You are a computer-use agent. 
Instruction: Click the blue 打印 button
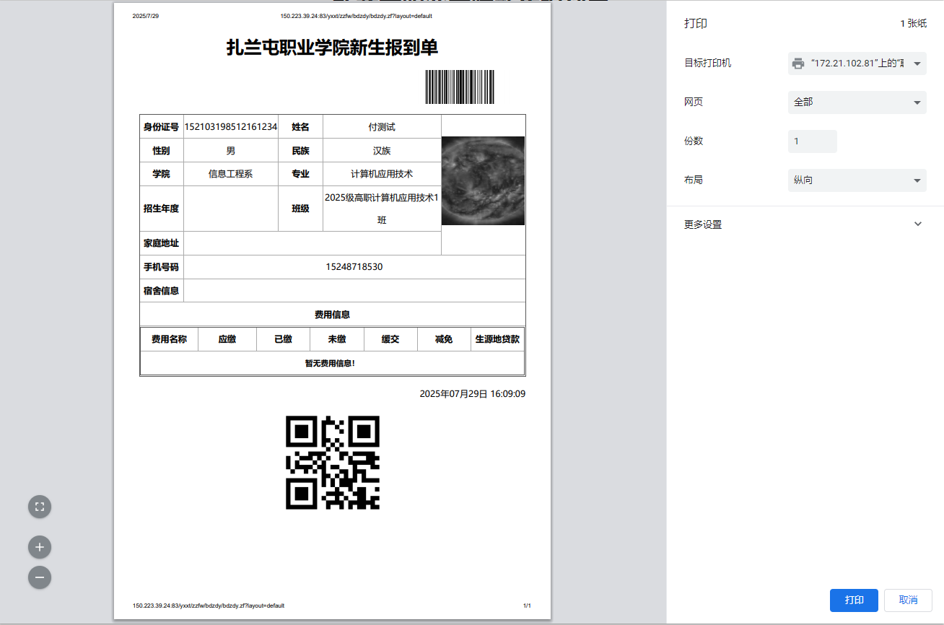[x=854, y=600]
